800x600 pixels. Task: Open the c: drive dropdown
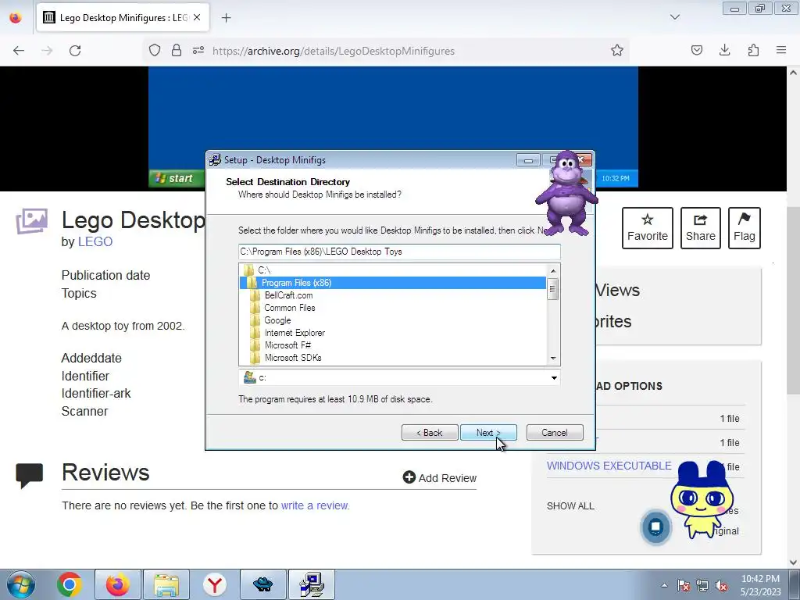coord(554,377)
